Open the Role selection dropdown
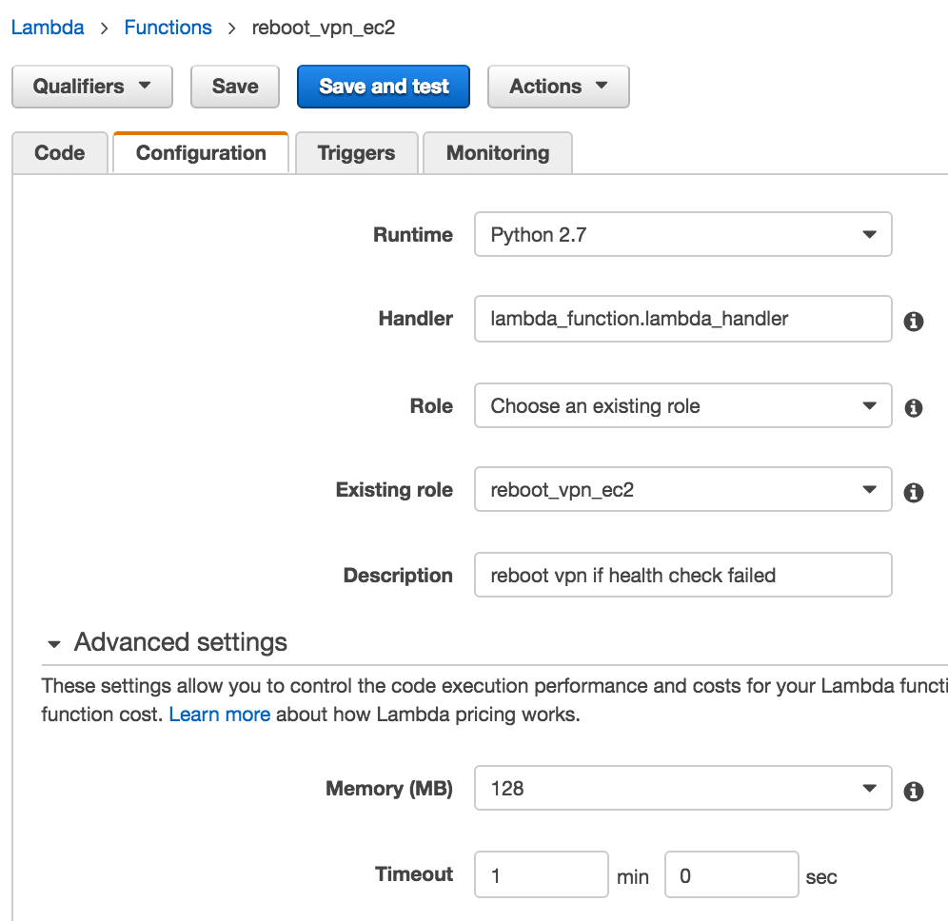This screenshot has height=921, width=948. tap(682, 406)
